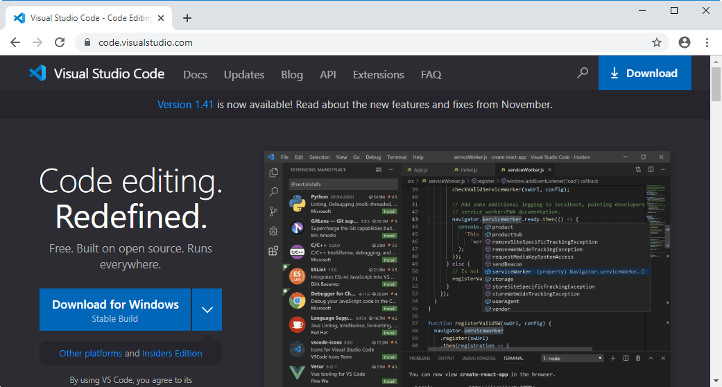Click the Code editing. Redefined. heading
This screenshot has width=722, height=387.
(131, 198)
